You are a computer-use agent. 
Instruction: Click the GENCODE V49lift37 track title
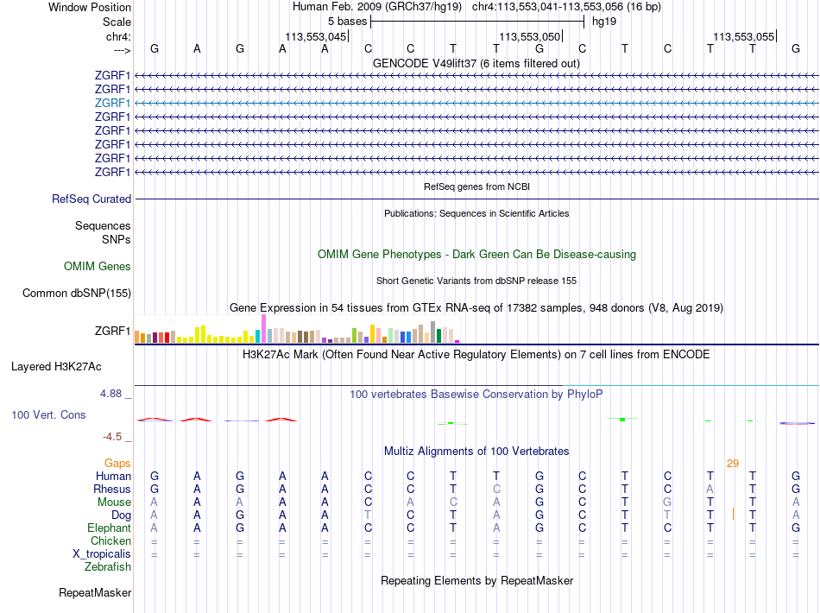(476, 63)
